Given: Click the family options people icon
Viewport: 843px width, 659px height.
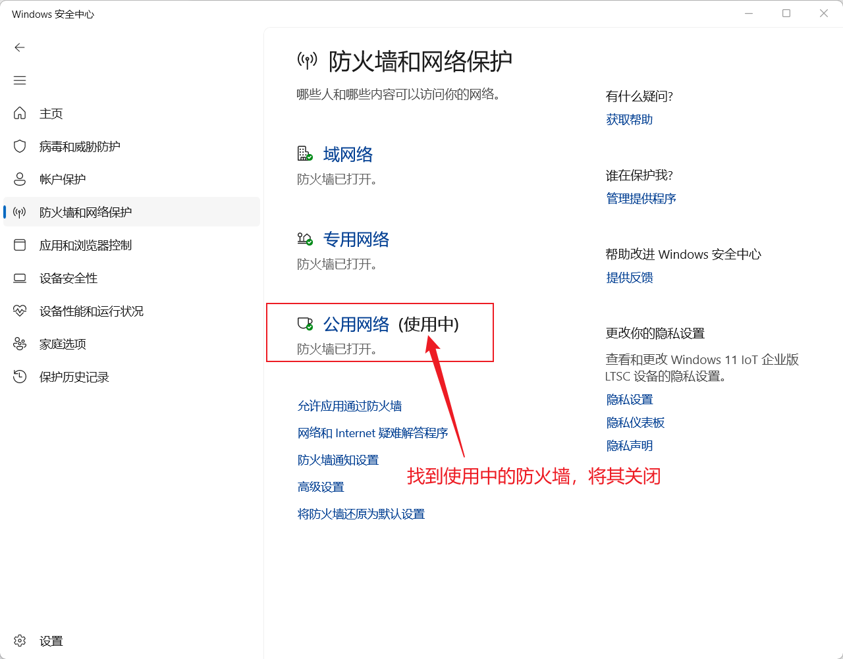Looking at the screenshot, I should 20,344.
